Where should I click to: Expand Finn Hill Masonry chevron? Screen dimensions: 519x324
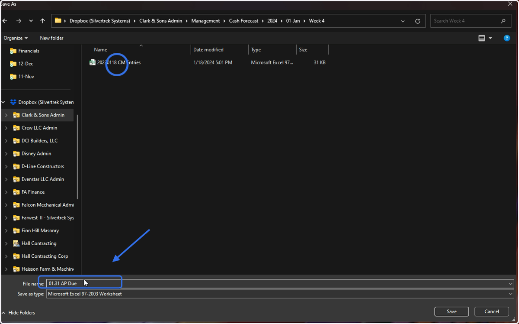point(6,230)
